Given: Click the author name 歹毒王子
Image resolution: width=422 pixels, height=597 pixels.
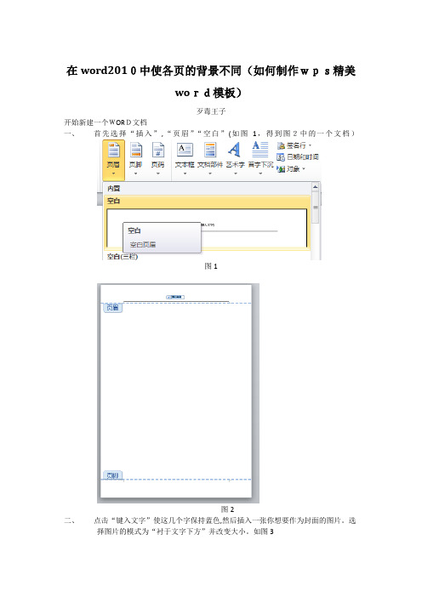Looking at the screenshot, I should pyautogui.click(x=211, y=111).
